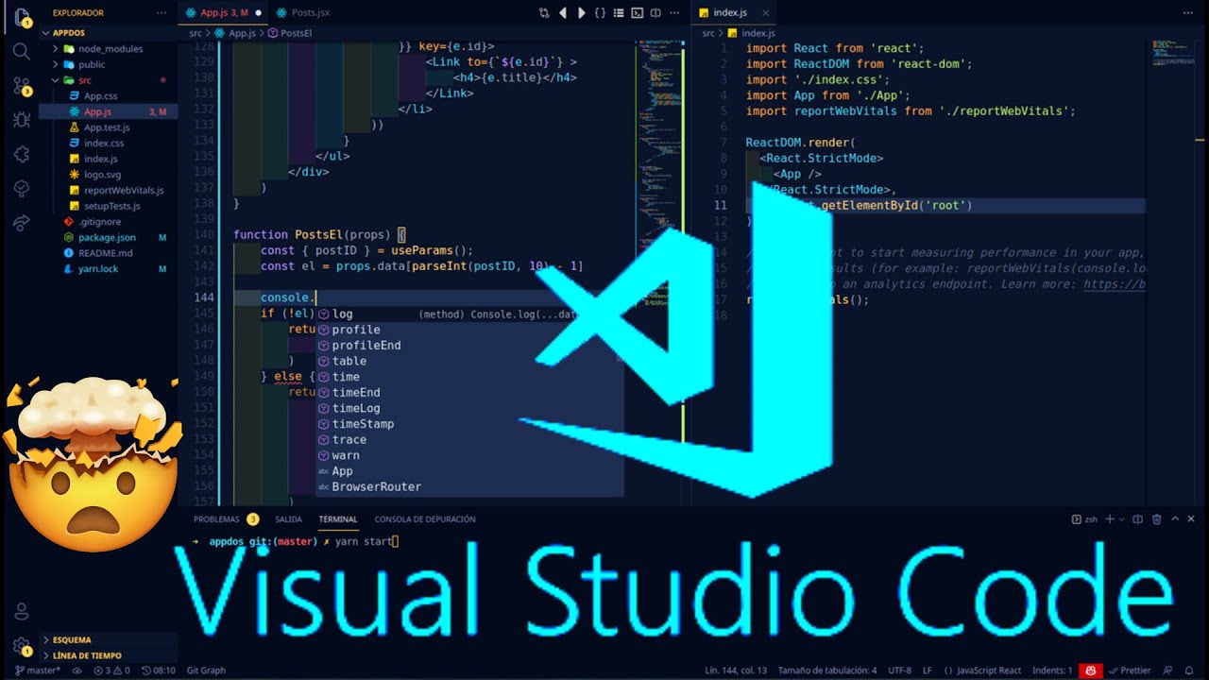The image size is (1209, 680).
Task: Kill terminal with trash icon
Action: (x=1156, y=519)
